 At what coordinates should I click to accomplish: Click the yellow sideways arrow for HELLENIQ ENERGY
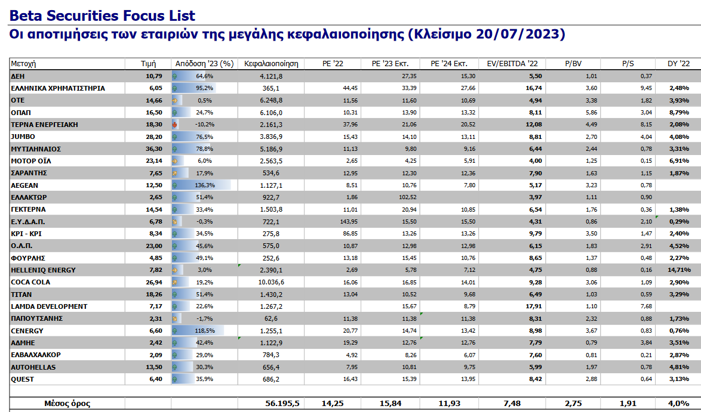click(x=175, y=270)
